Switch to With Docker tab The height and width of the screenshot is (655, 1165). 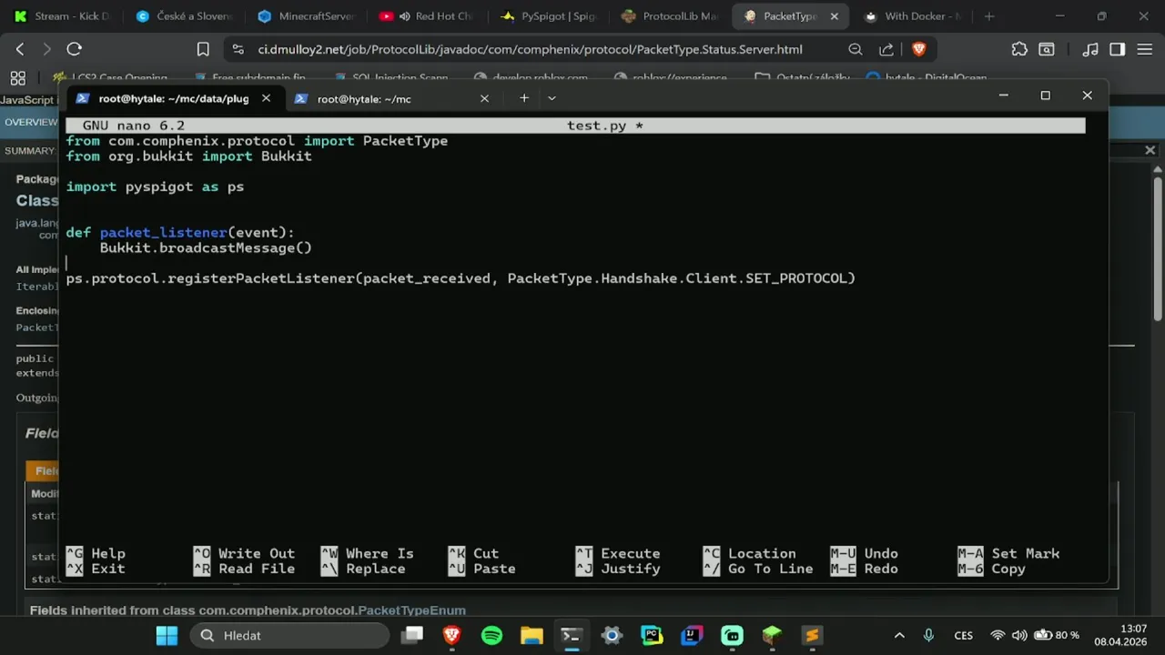click(x=912, y=16)
